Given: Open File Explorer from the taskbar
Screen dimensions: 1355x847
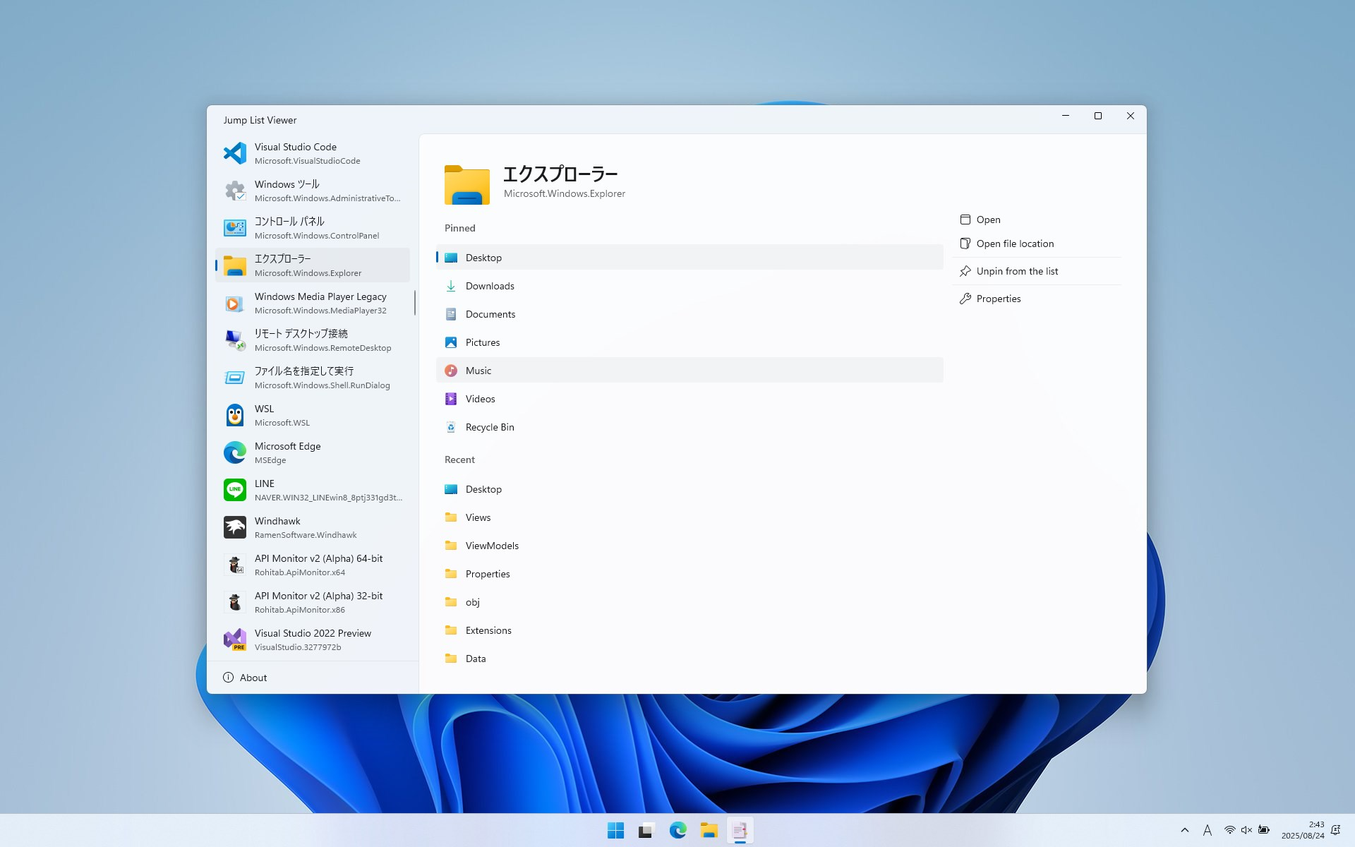Looking at the screenshot, I should point(709,831).
